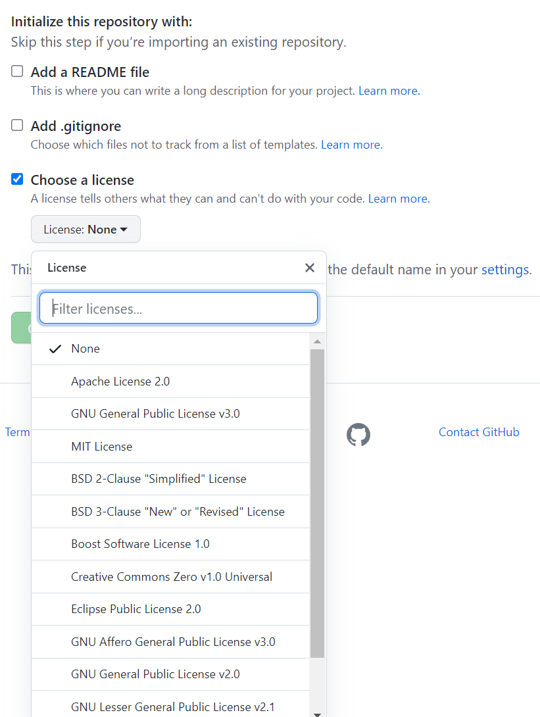The width and height of the screenshot is (540, 717).
Task: Check the "Add a README file" option
Action: tap(16, 71)
